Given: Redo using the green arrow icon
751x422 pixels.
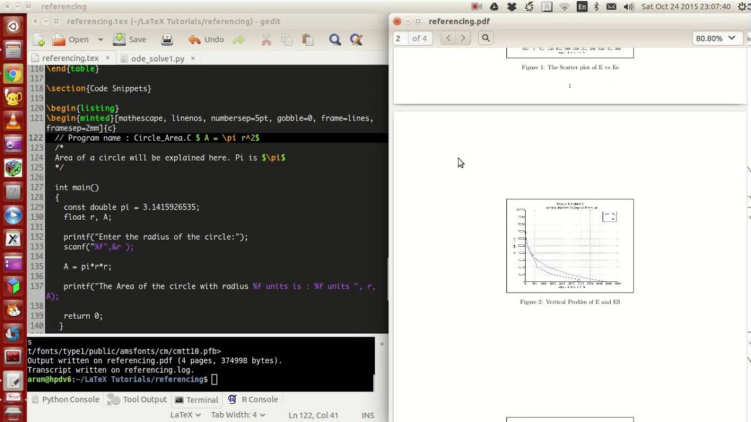Looking at the screenshot, I should coord(238,40).
